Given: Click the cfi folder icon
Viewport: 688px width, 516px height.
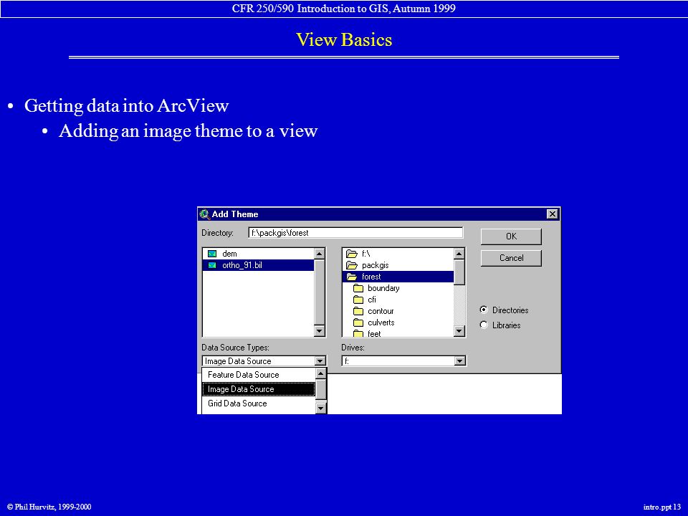Looking at the screenshot, I should tap(358, 300).
